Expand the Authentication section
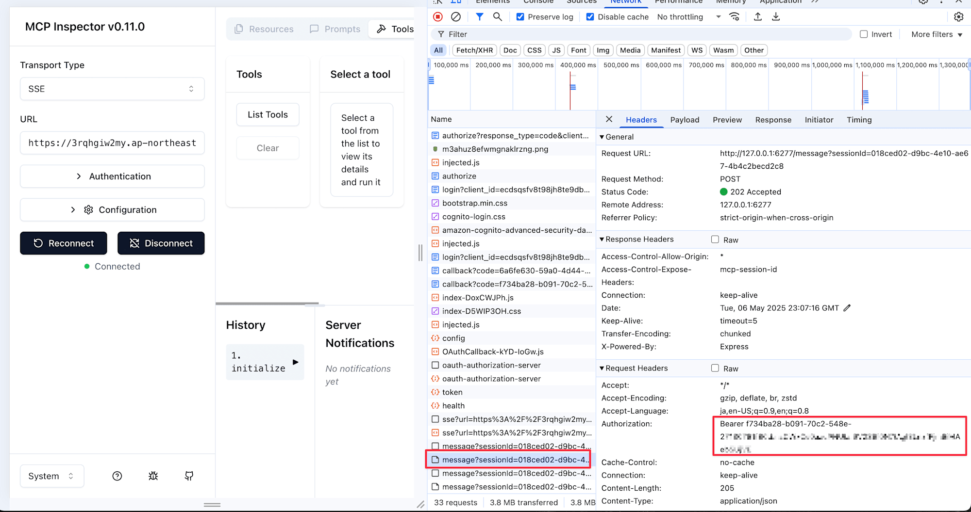 pyautogui.click(x=112, y=176)
